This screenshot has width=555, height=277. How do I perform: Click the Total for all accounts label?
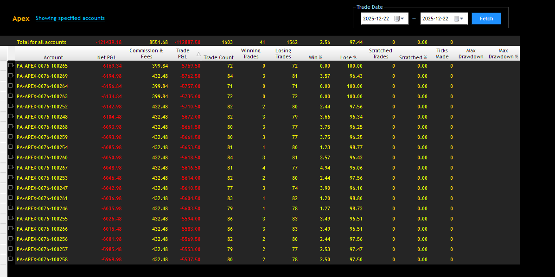point(41,42)
